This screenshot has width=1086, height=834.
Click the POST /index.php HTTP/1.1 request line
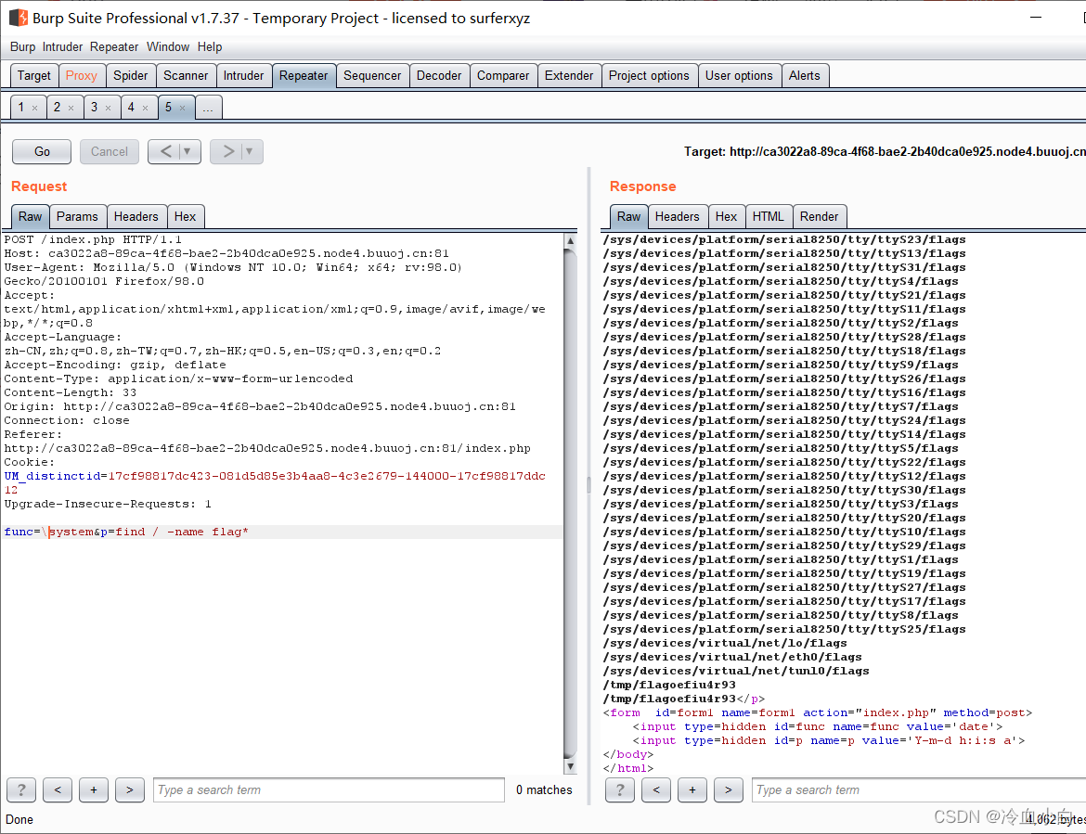pos(93,239)
